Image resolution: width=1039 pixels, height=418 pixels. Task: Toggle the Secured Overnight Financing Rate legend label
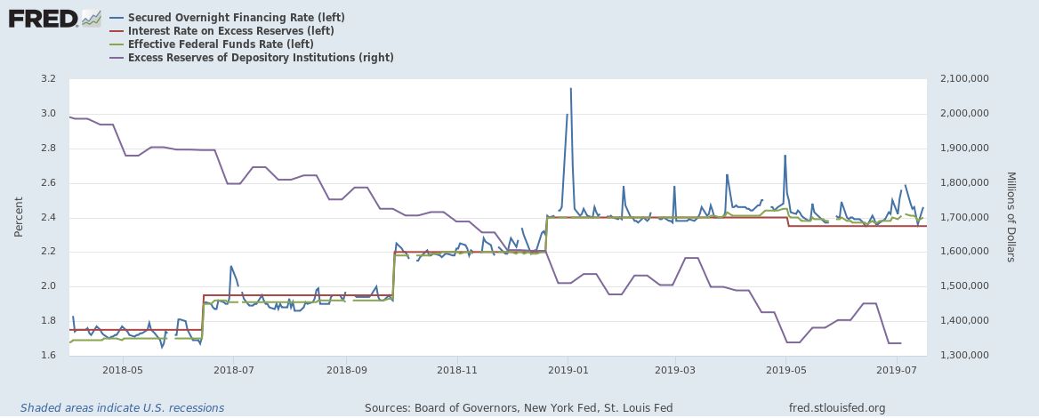pyautogui.click(x=236, y=18)
